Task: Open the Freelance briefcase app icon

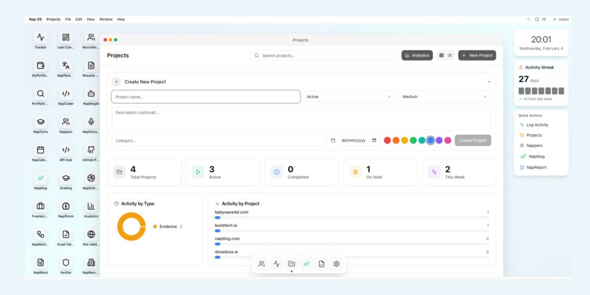Action: point(41,206)
